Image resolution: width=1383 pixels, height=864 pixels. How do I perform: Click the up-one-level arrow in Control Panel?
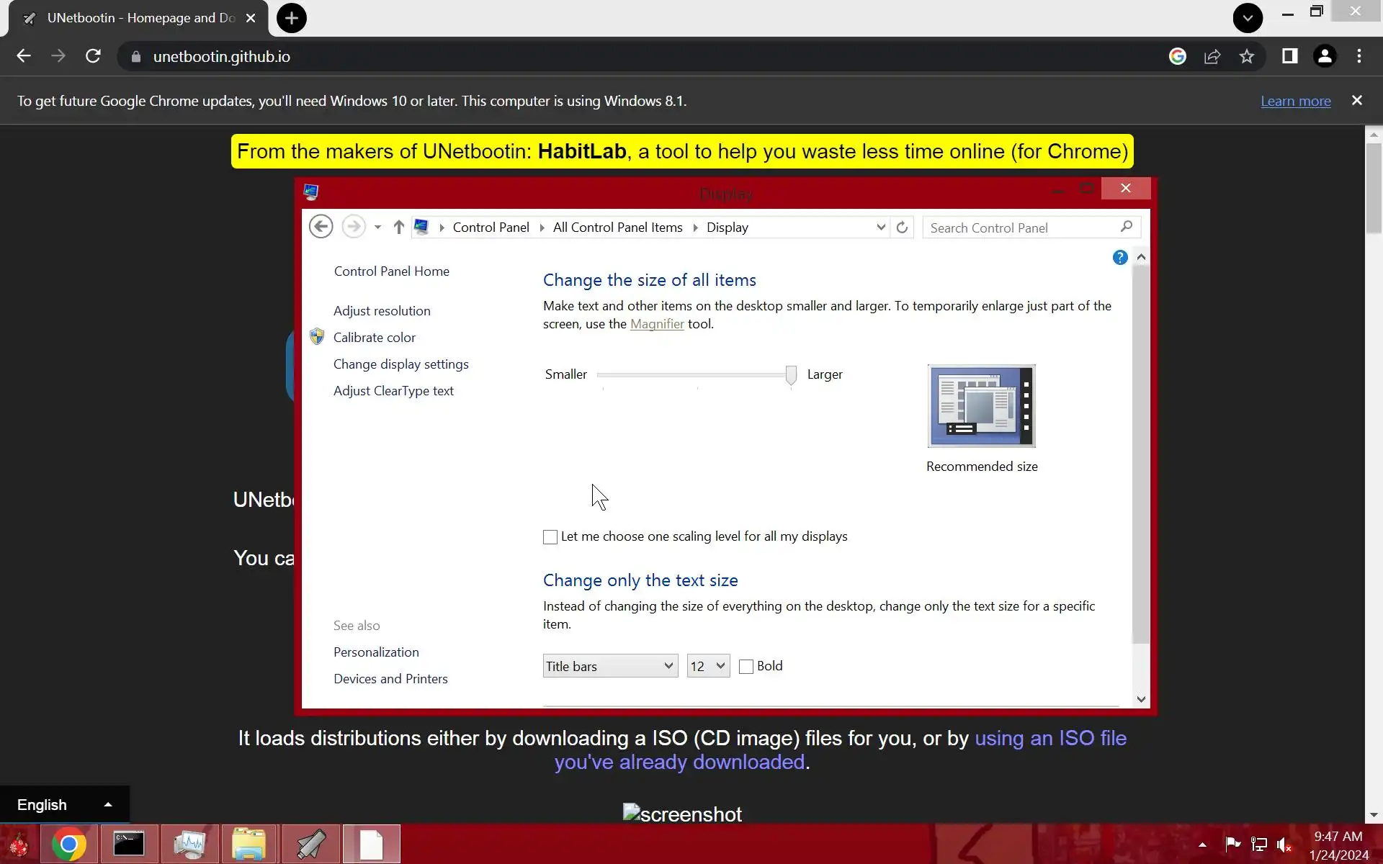[x=398, y=228]
